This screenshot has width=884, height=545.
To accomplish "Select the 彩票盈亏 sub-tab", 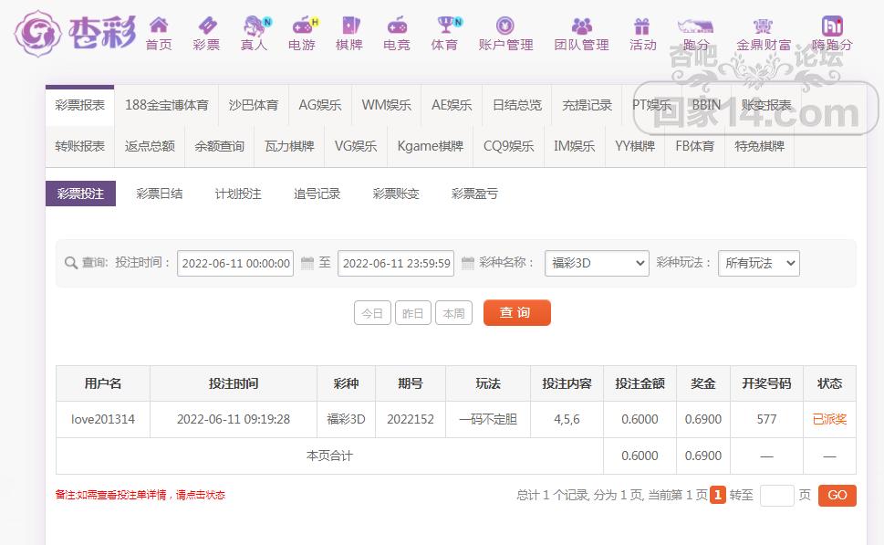I will (474, 194).
